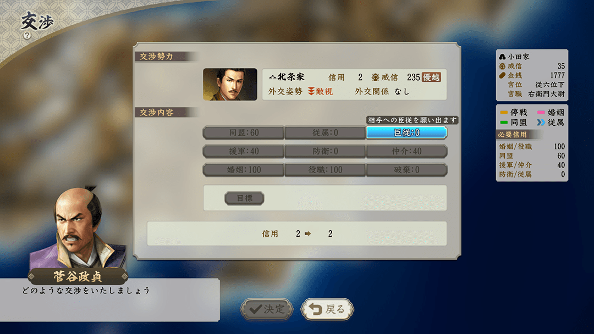Go back with the 戻る button
Screen dimensions: 594x334
(327, 309)
